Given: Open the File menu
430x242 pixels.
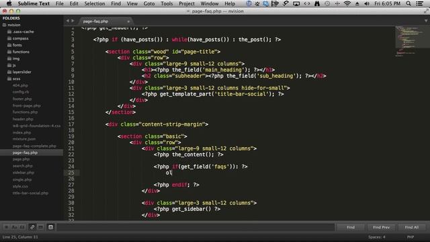Looking at the screenshot, I should click(x=60, y=3).
